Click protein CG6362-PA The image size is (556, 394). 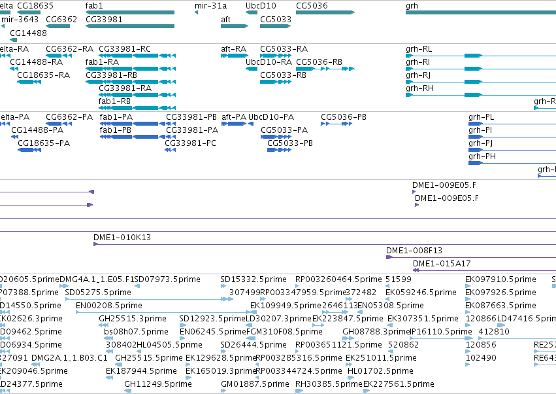coord(59,124)
